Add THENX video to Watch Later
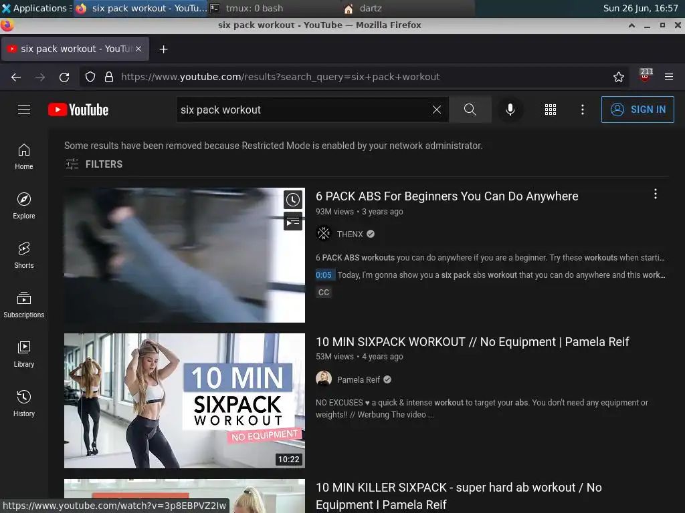 [x=293, y=200]
